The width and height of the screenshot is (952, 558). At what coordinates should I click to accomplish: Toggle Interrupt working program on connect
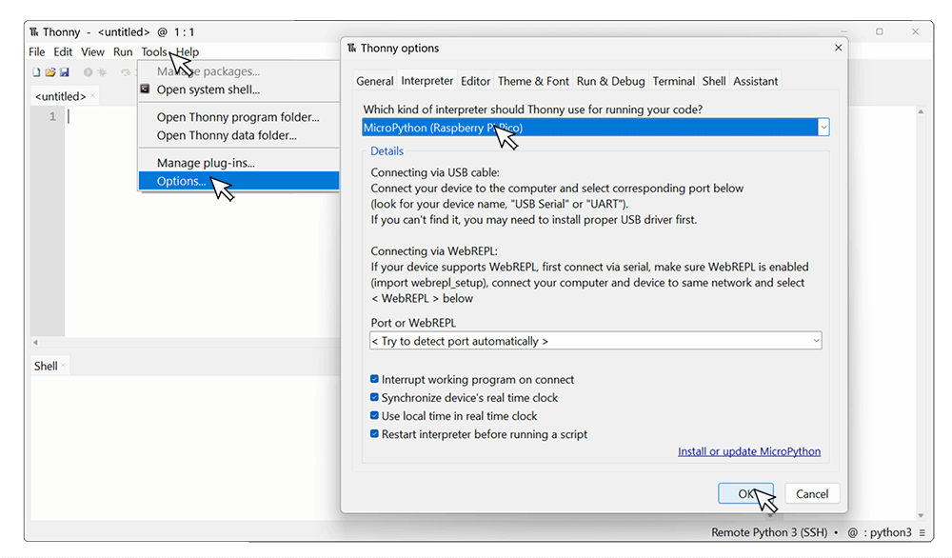point(374,379)
